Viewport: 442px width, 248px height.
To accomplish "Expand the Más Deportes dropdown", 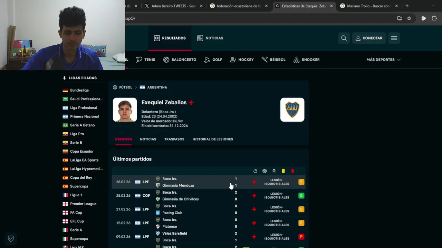I will (383, 60).
